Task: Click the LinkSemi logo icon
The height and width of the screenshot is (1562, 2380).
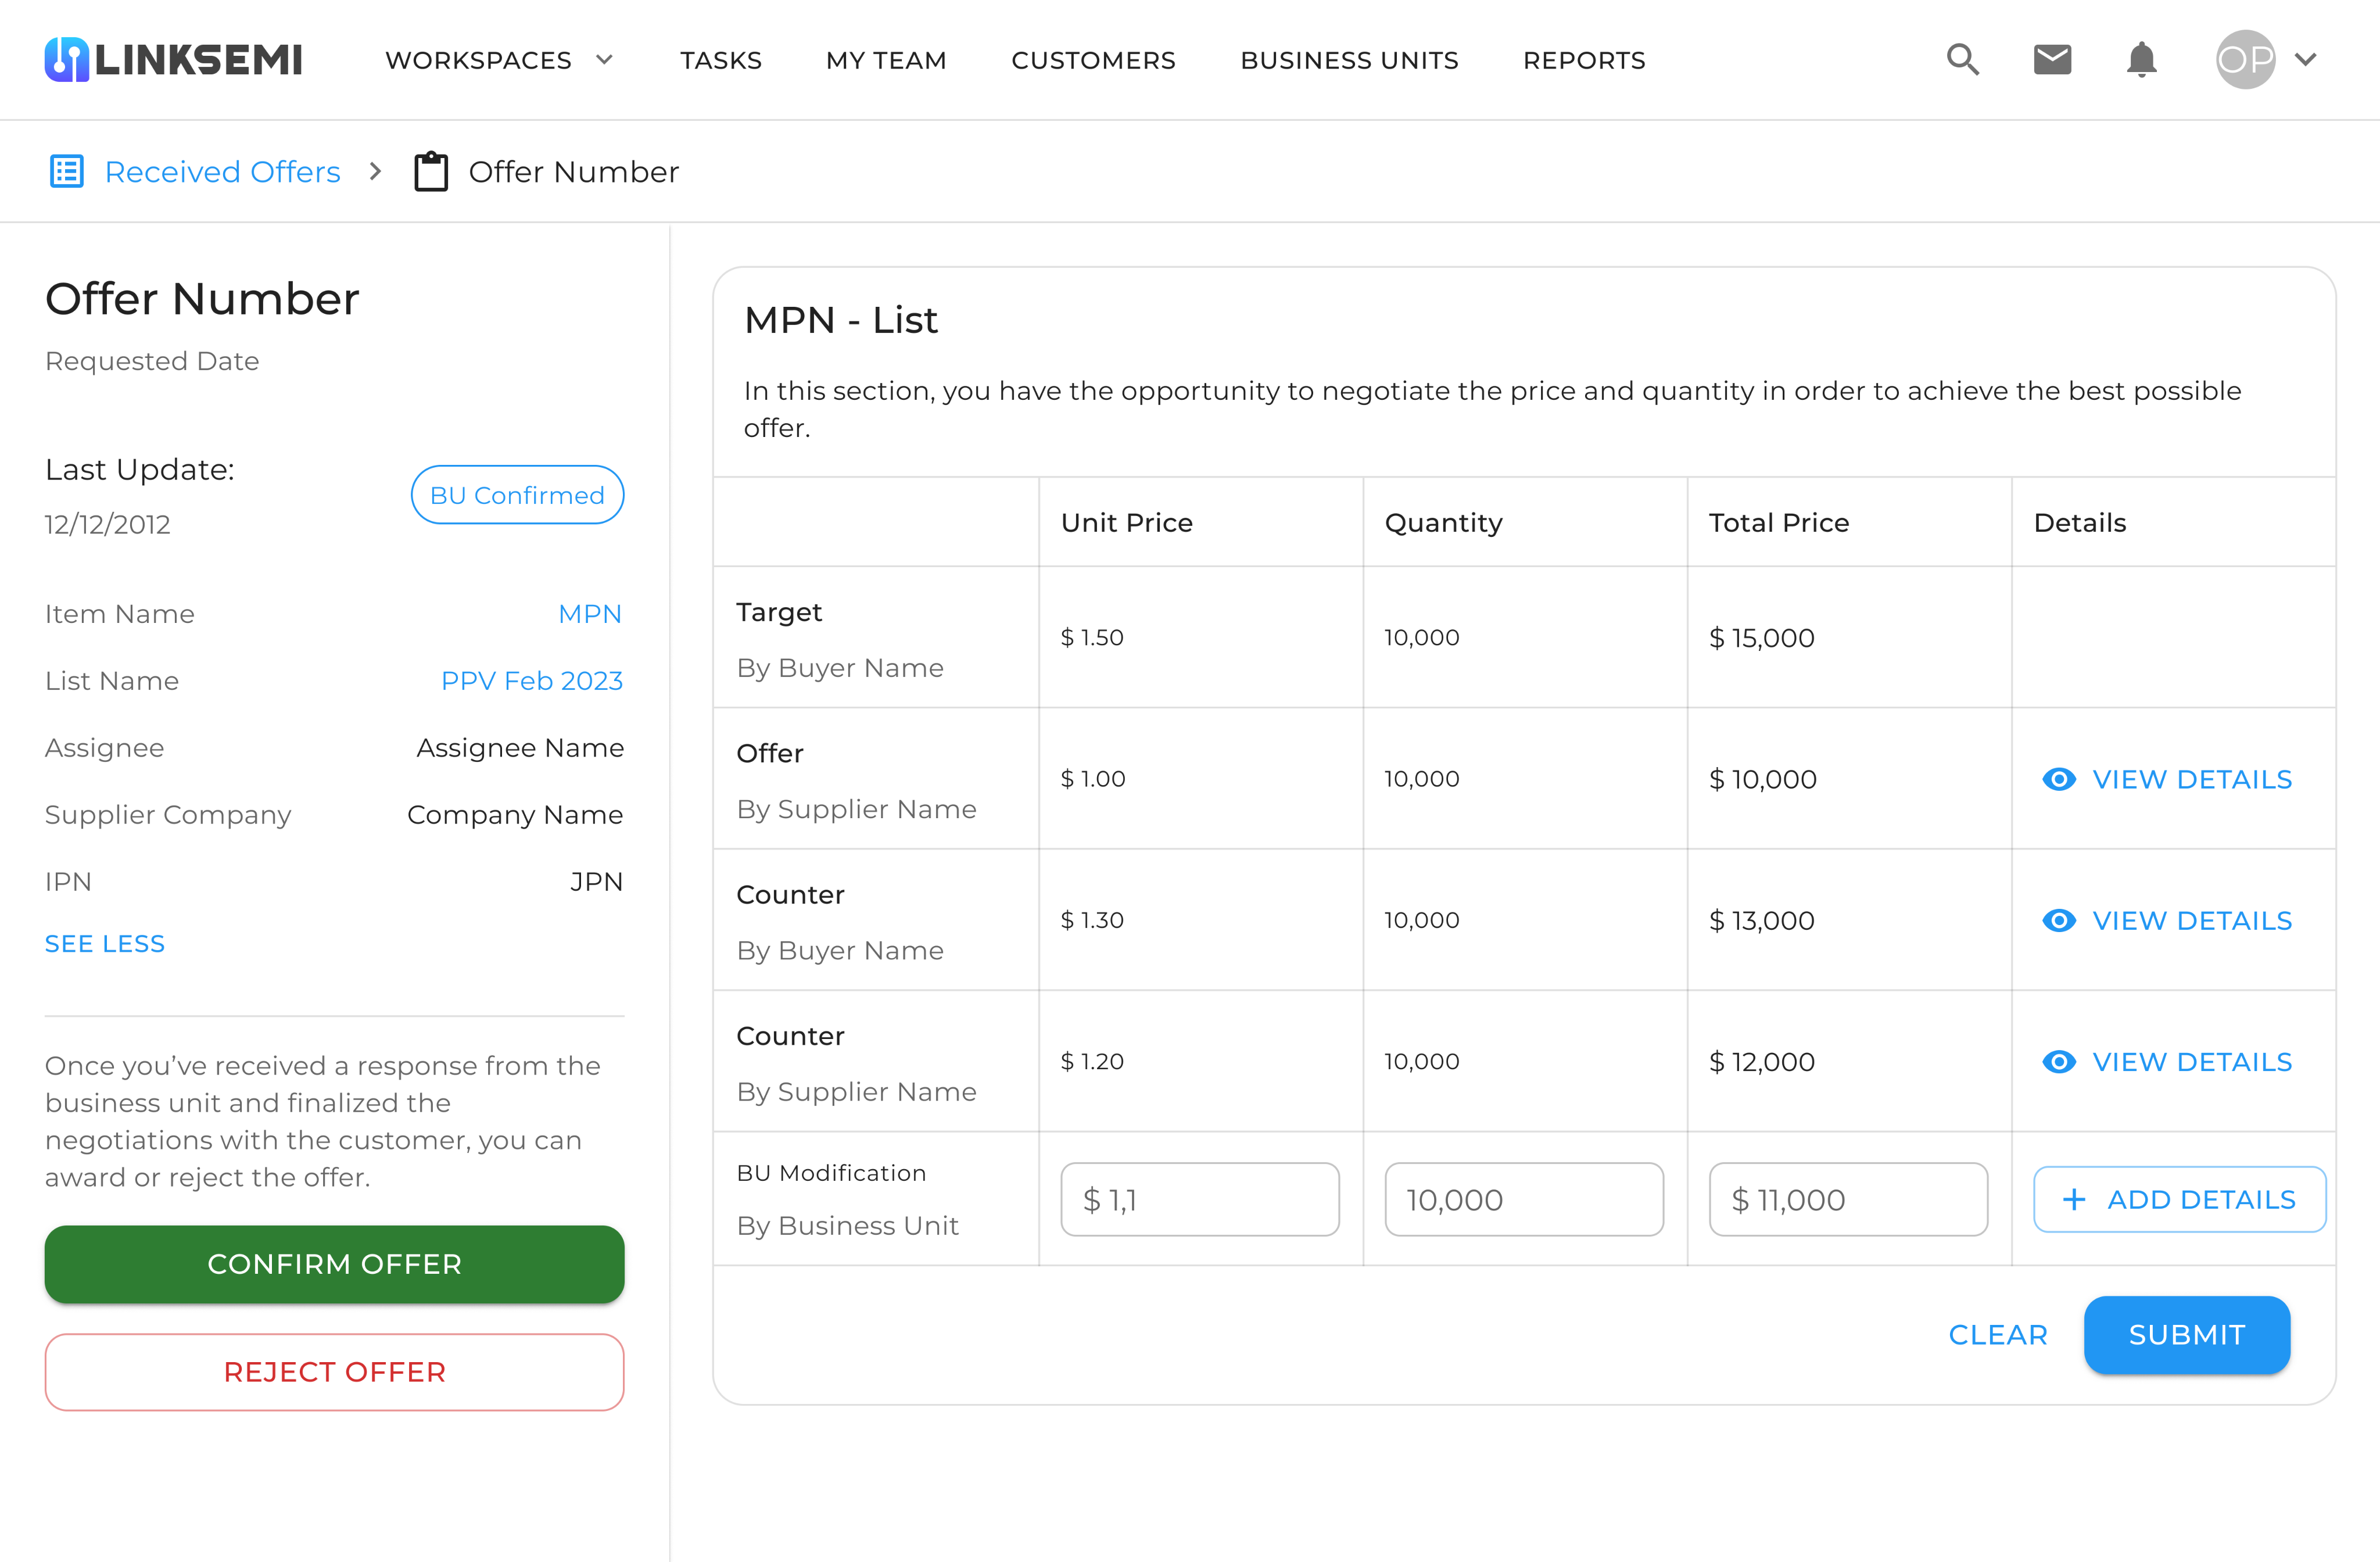Action: [66, 60]
